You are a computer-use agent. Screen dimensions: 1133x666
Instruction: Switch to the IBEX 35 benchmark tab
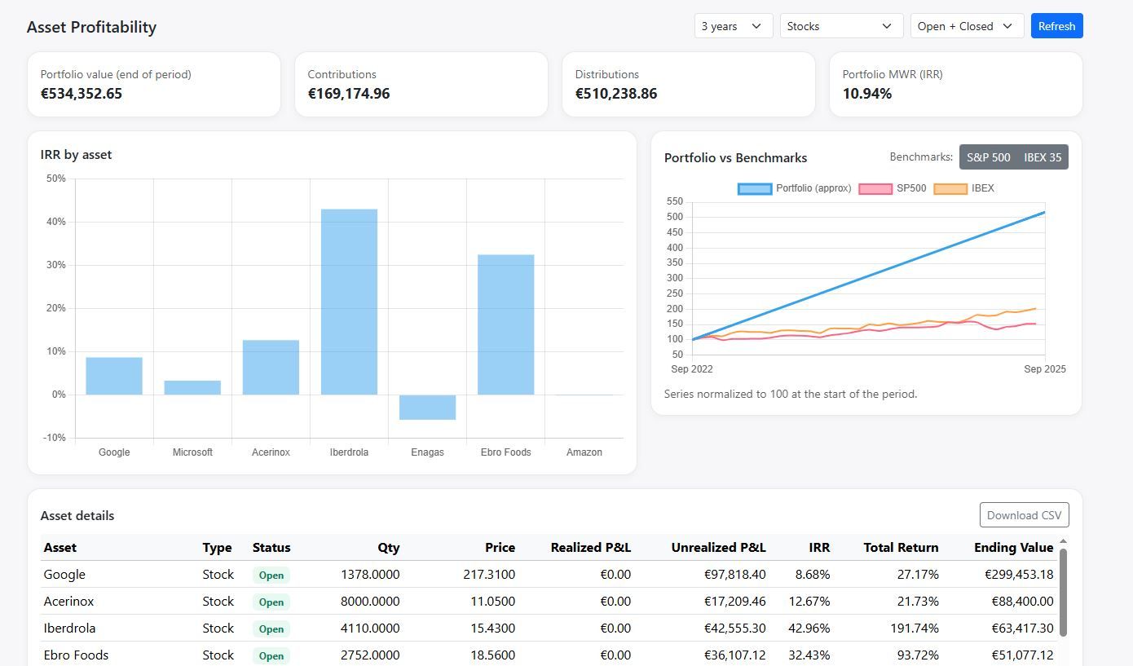click(1044, 157)
